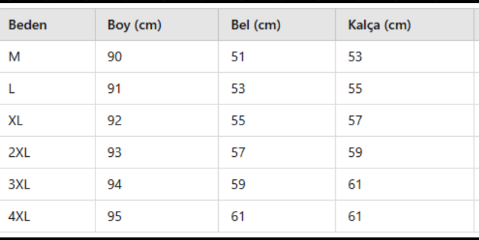The image size is (479, 240).
Task: Click the Kalça (cm) column header
Action: click(x=405, y=25)
